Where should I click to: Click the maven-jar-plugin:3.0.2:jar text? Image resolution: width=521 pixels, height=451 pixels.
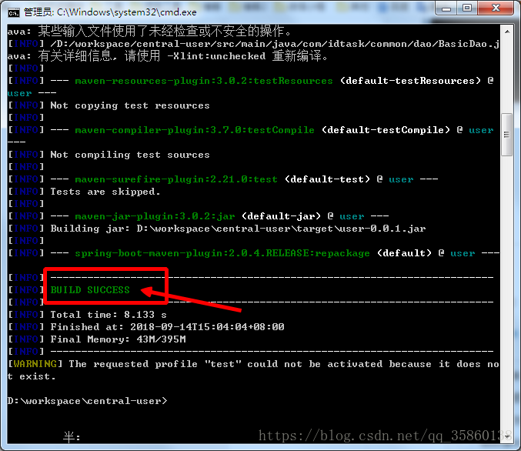click(x=155, y=216)
